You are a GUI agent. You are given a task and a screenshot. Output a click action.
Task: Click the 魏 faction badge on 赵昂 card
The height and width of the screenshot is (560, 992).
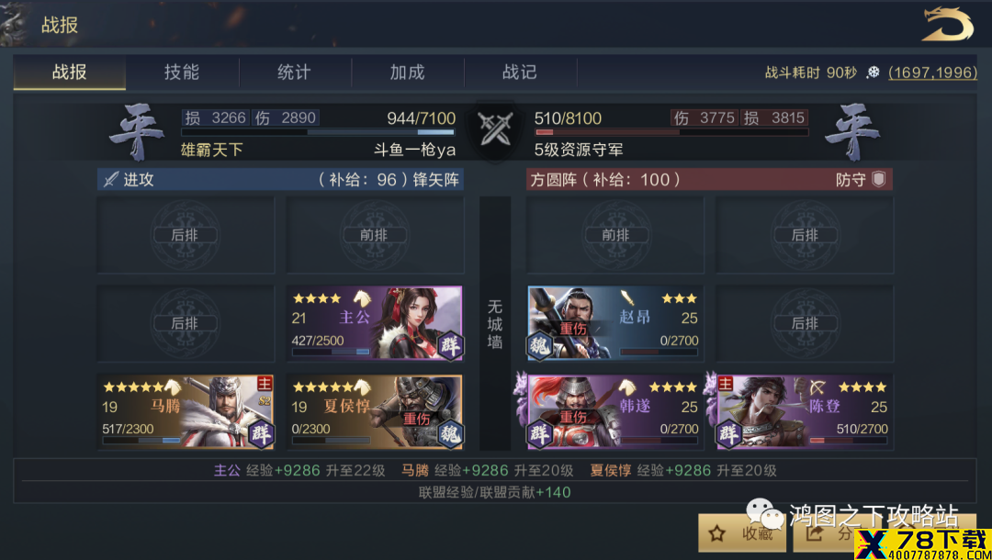pos(540,346)
